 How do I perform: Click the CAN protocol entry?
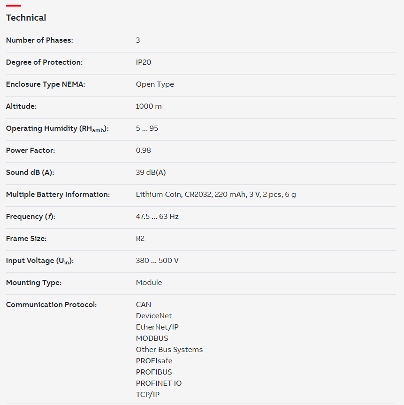coord(144,305)
